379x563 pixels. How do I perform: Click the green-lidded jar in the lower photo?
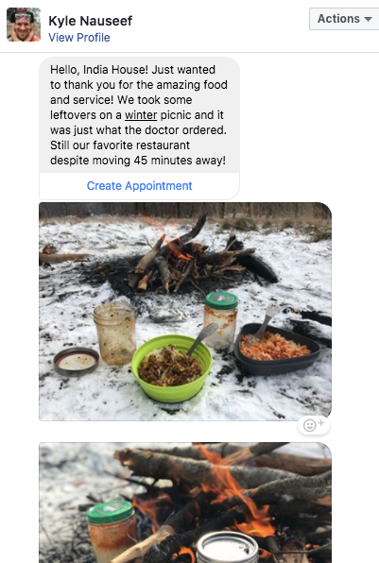[112, 532]
